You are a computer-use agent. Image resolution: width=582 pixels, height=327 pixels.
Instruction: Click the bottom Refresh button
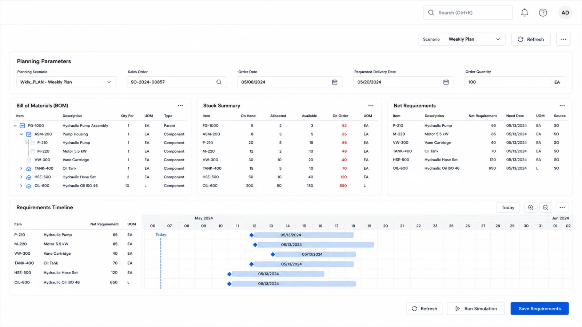pos(424,309)
